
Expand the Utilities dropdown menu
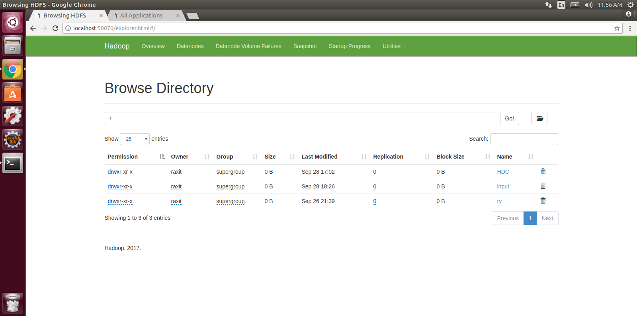click(394, 46)
